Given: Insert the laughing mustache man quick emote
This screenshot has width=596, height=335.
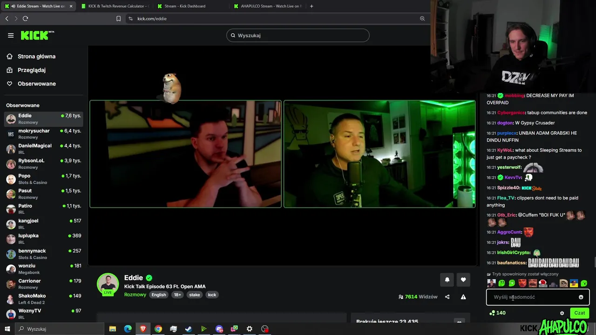Looking at the screenshot, I should (x=533, y=283).
